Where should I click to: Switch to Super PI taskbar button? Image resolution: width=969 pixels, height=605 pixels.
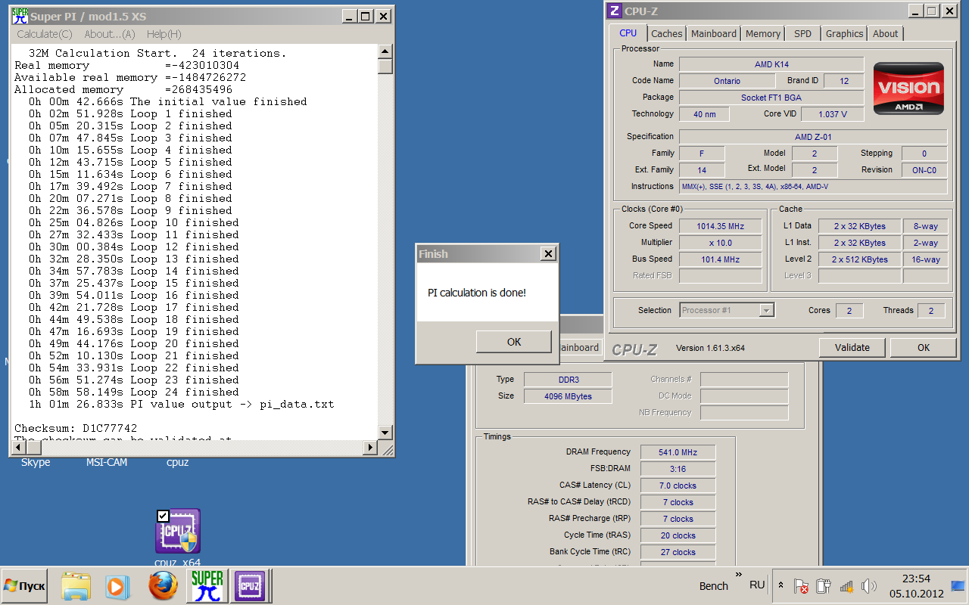click(x=207, y=586)
